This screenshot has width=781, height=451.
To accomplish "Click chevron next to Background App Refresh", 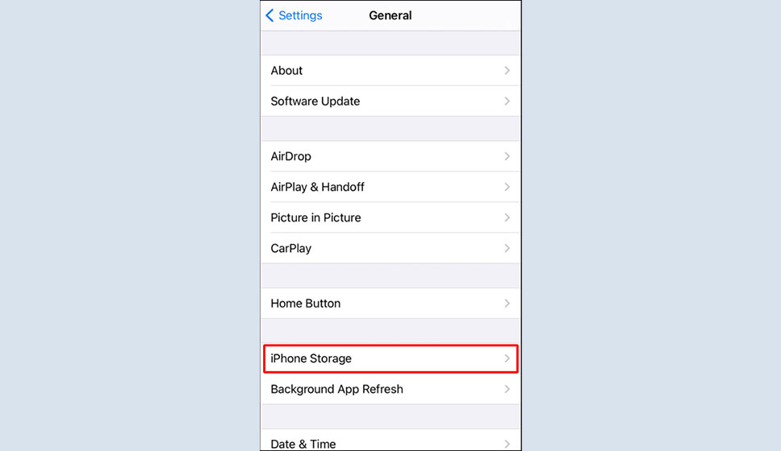I will [507, 389].
